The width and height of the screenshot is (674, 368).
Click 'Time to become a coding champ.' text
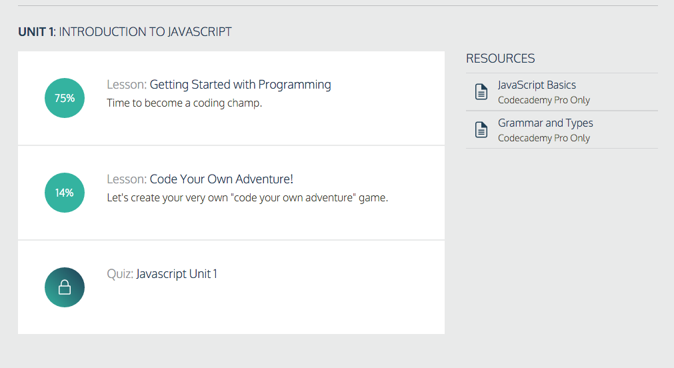point(185,103)
